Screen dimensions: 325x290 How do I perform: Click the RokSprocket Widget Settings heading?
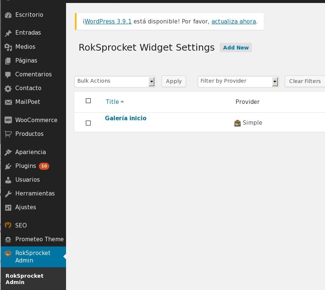147,47
